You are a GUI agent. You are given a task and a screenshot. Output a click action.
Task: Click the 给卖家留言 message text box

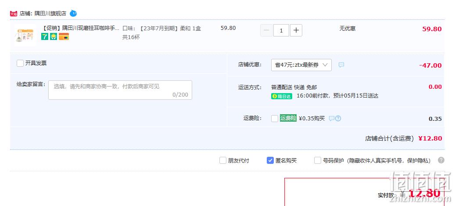(120, 90)
